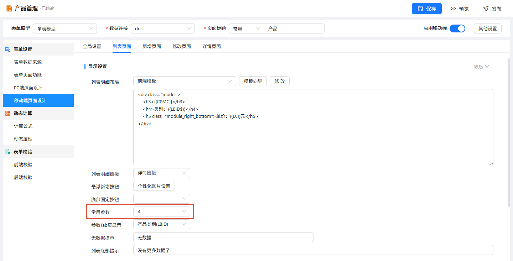The height and width of the screenshot is (261, 513).
Task: Click the 发布 button
Action: [492, 9]
